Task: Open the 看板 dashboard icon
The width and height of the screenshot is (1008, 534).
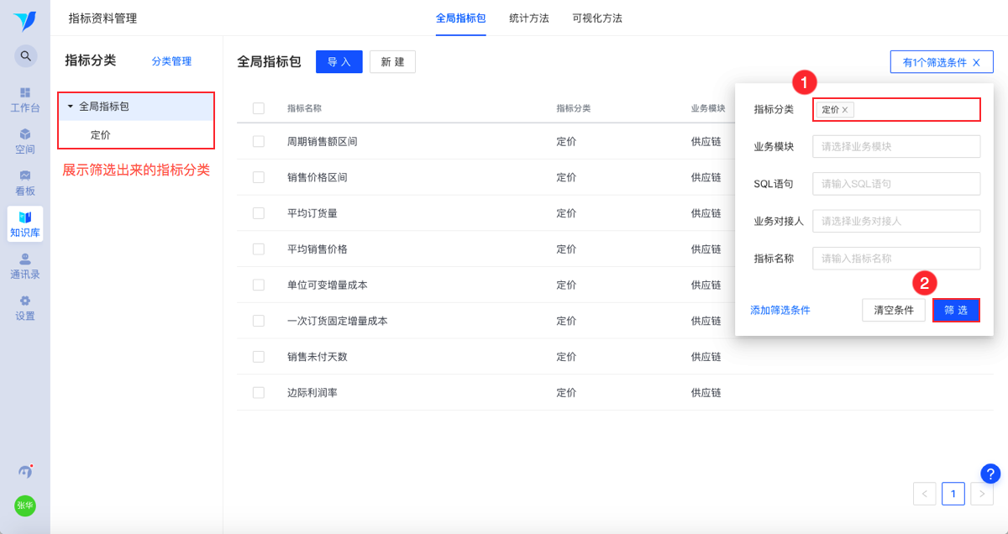Action: tap(25, 175)
